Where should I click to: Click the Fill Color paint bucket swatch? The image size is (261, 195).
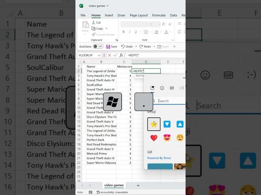click(x=157, y=32)
